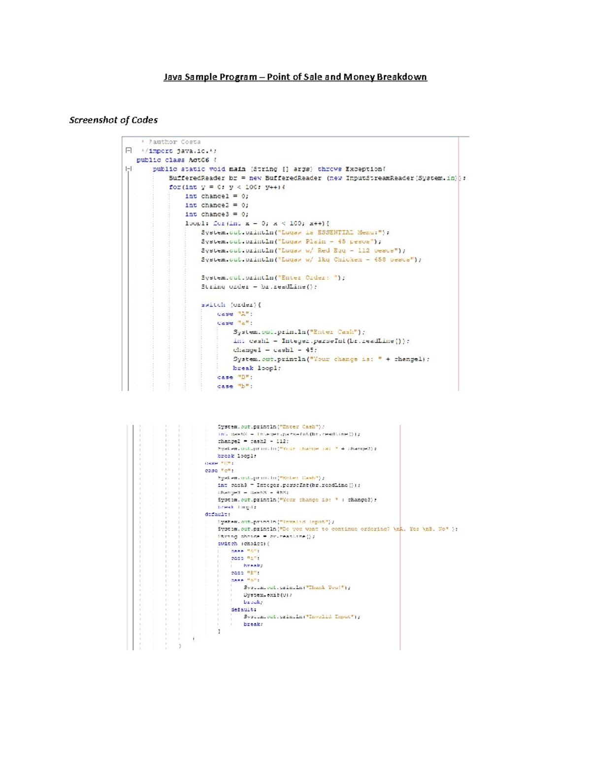Viewport: 591px width, 765px height.
Task: Click the "String choice = br.readLine();" line
Action: pos(266,536)
